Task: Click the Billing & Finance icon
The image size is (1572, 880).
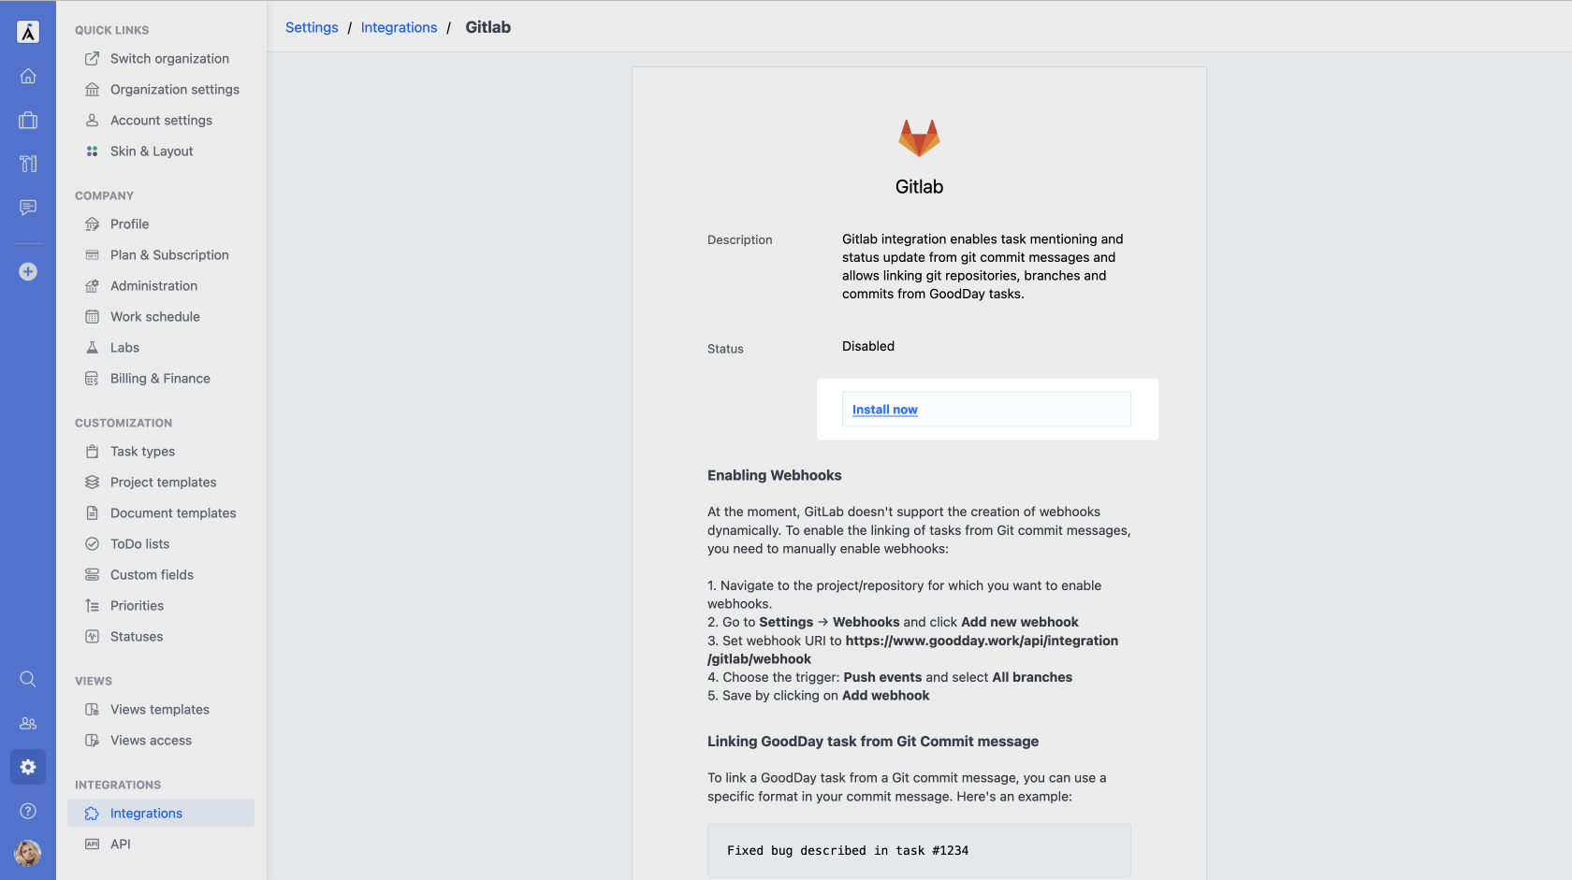Action: [92, 378]
